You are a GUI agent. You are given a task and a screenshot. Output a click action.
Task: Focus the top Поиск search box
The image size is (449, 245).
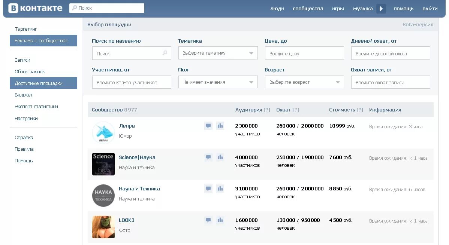pyautogui.click(x=107, y=8)
